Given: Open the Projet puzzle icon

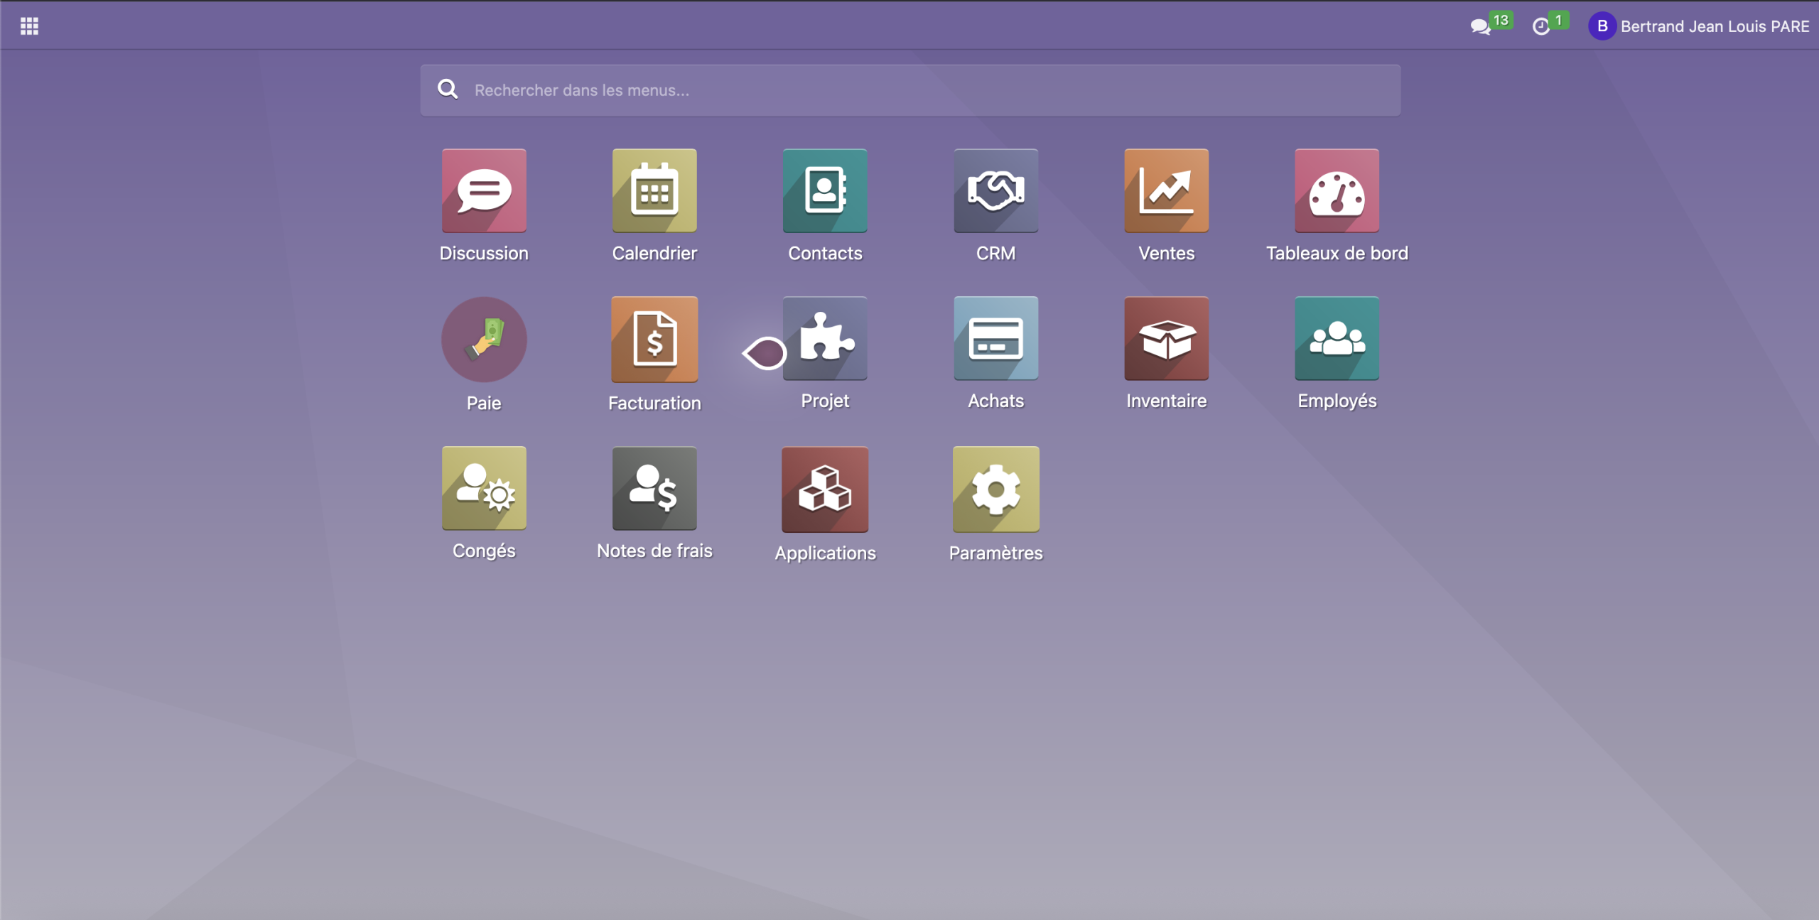Looking at the screenshot, I should (x=825, y=338).
